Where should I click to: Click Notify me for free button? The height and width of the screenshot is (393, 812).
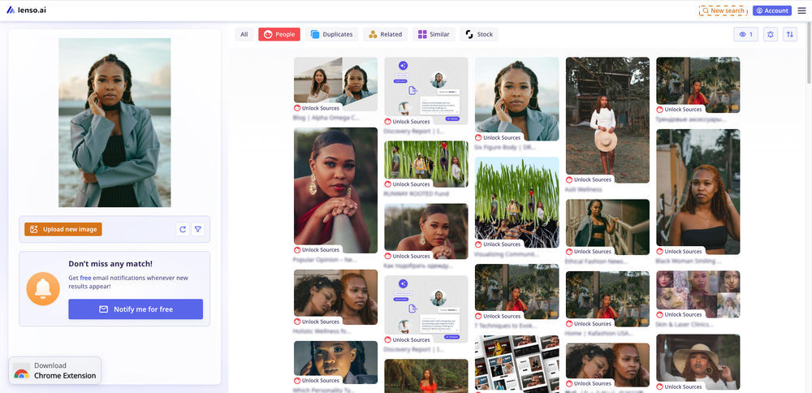136,309
